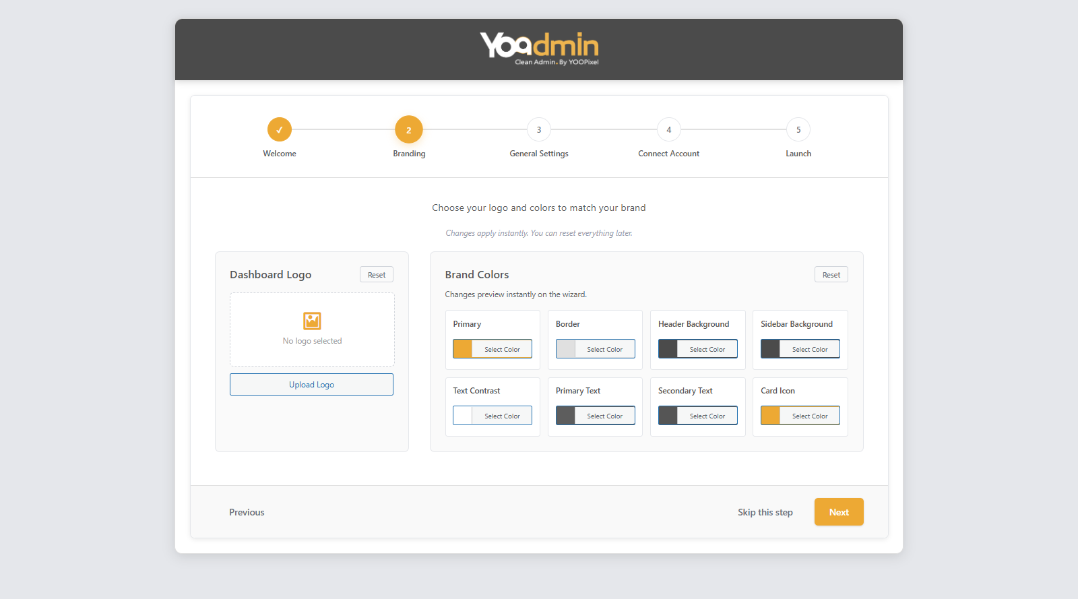Open Select Color for Text Contrast

[x=502, y=416]
